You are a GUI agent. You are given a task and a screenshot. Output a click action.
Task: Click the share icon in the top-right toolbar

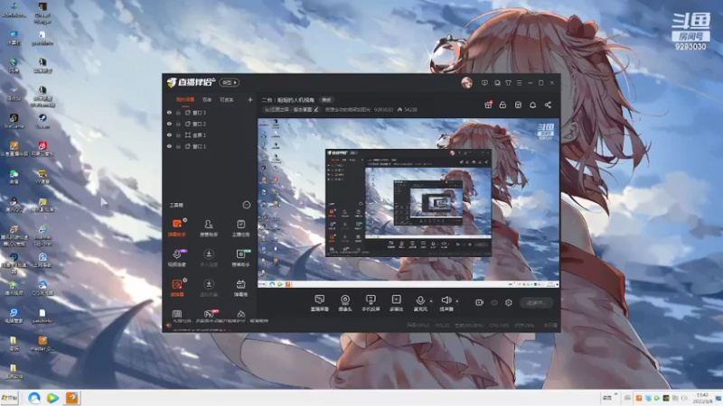[548, 105]
